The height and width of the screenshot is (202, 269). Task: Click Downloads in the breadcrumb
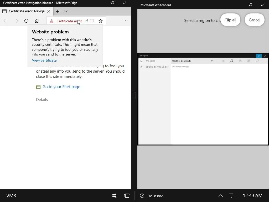pyautogui.click(x=186, y=61)
